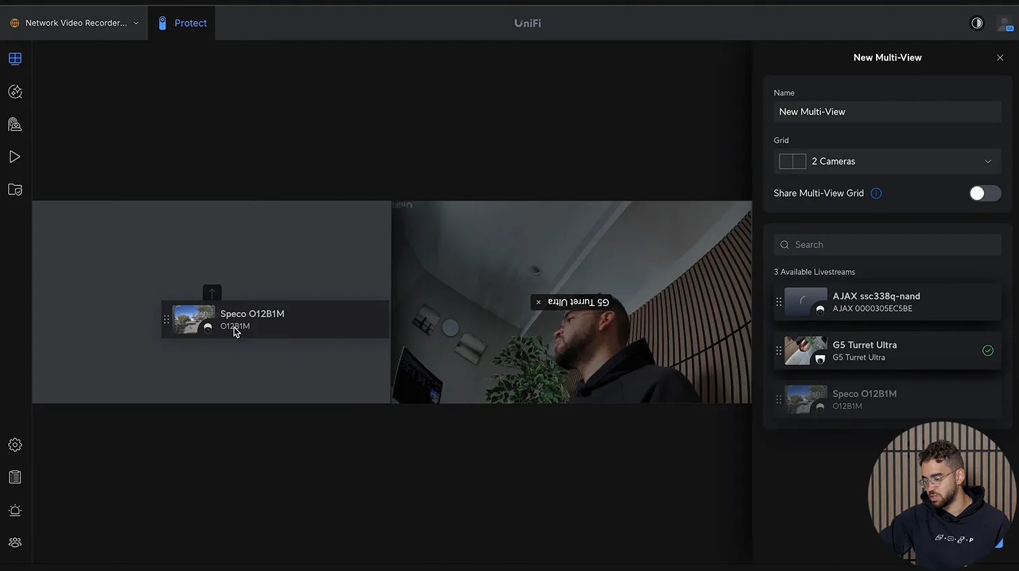Open the Network Video Recorder site dropdown
Screen dimensions: 1019x571
tap(75, 23)
